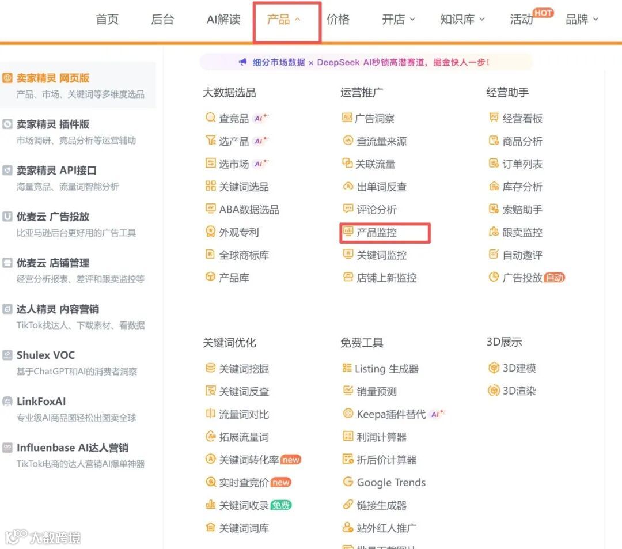Click the 关键词挖掘 database icon
Viewport: 622px width, 549px height.
210,368
